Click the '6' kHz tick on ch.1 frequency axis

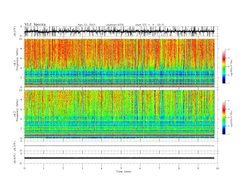(x=21, y=58)
